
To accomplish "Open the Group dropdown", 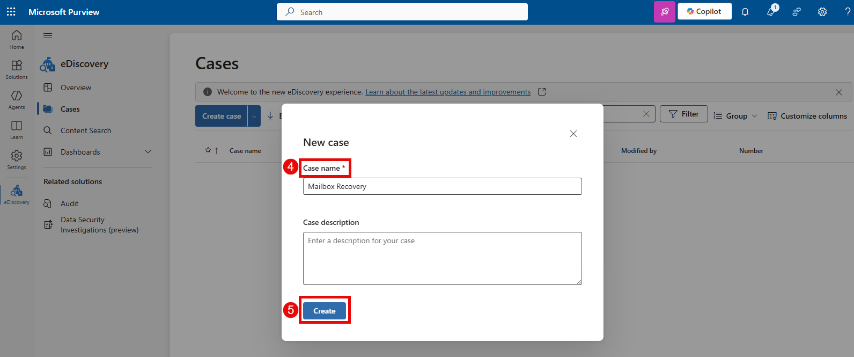I will point(735,116).
